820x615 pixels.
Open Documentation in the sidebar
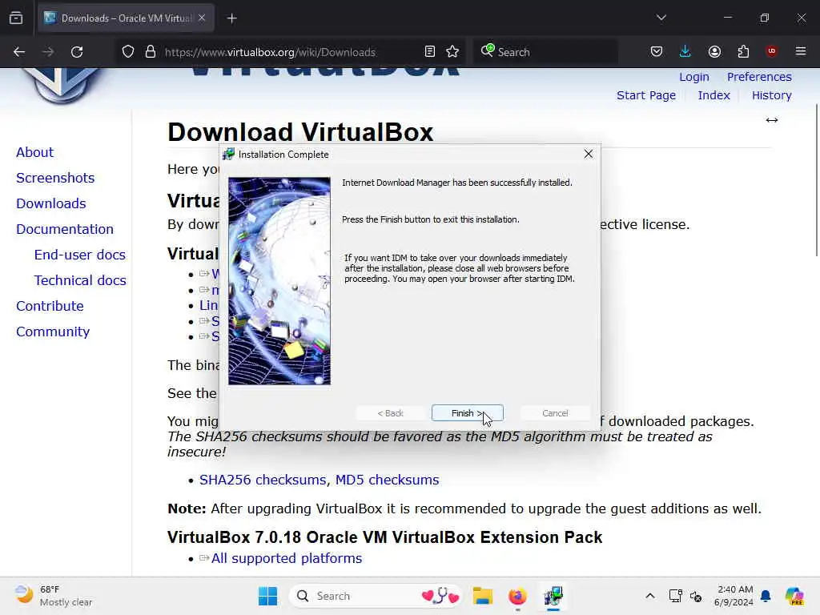point(65,229)
